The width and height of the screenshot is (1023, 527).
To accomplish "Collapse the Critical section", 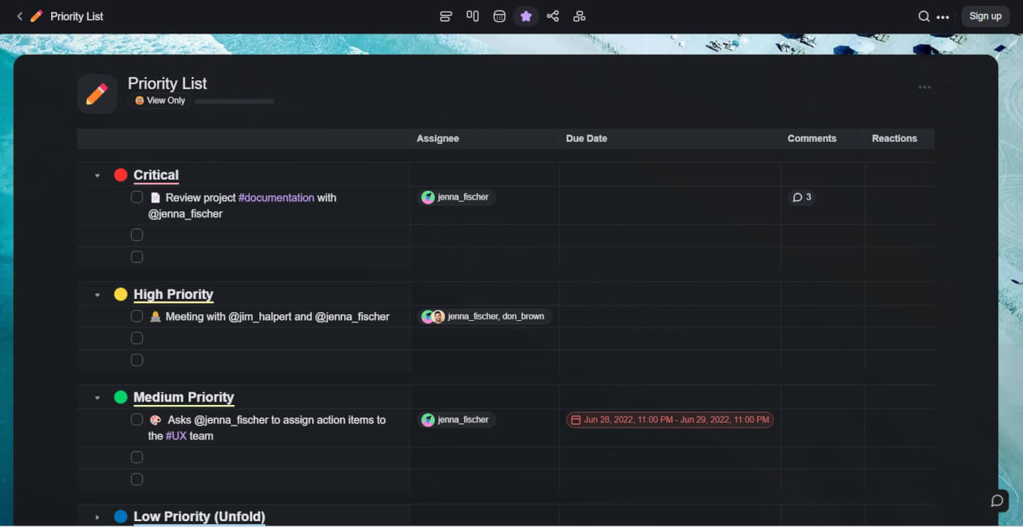I will tap(97, 175).
